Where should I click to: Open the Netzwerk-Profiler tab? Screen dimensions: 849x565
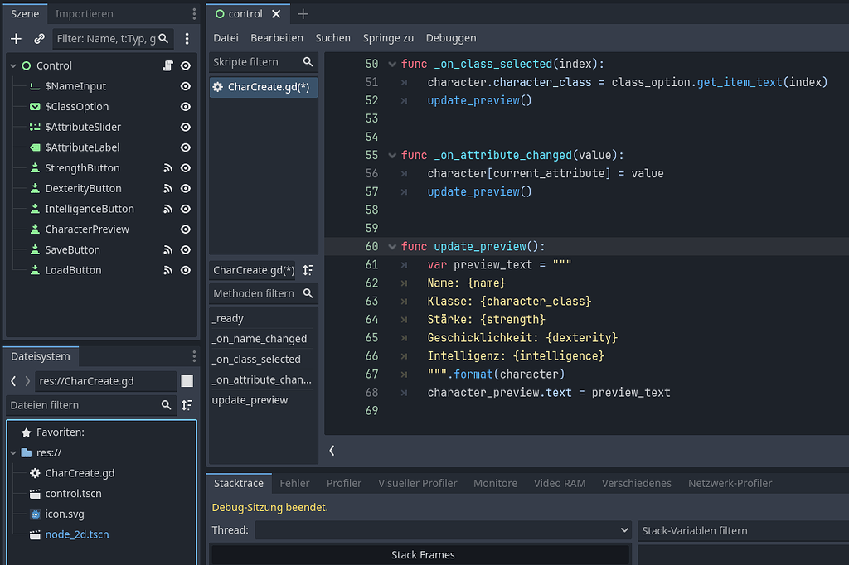point(730,483)
